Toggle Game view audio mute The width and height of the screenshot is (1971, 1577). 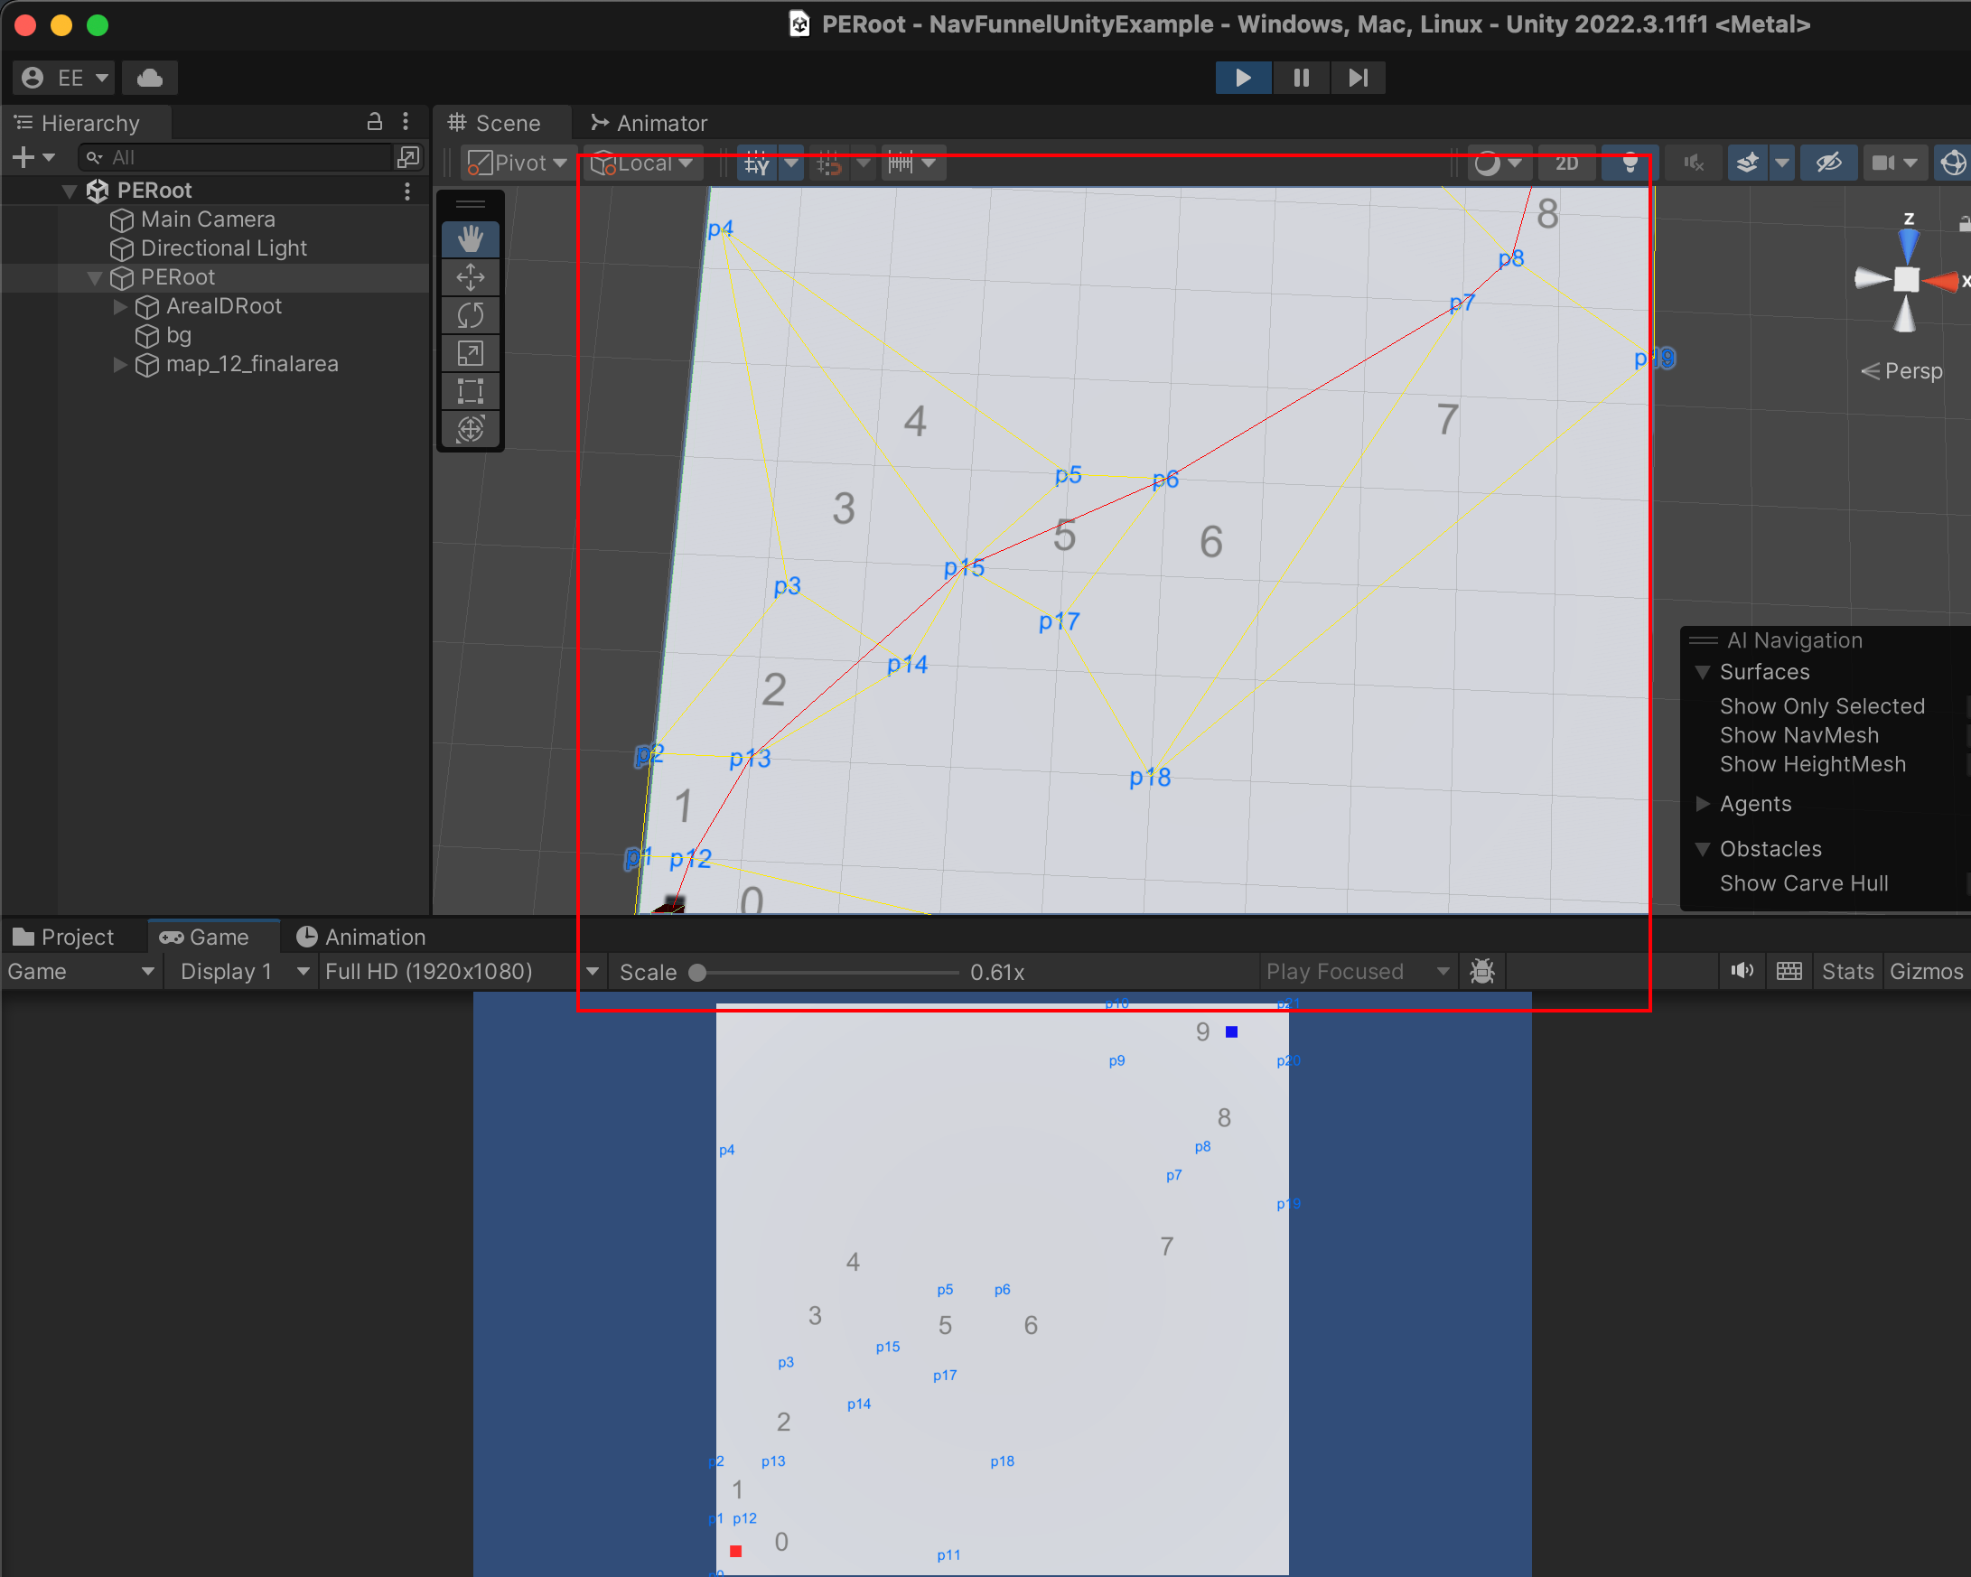pos(1742,972)
